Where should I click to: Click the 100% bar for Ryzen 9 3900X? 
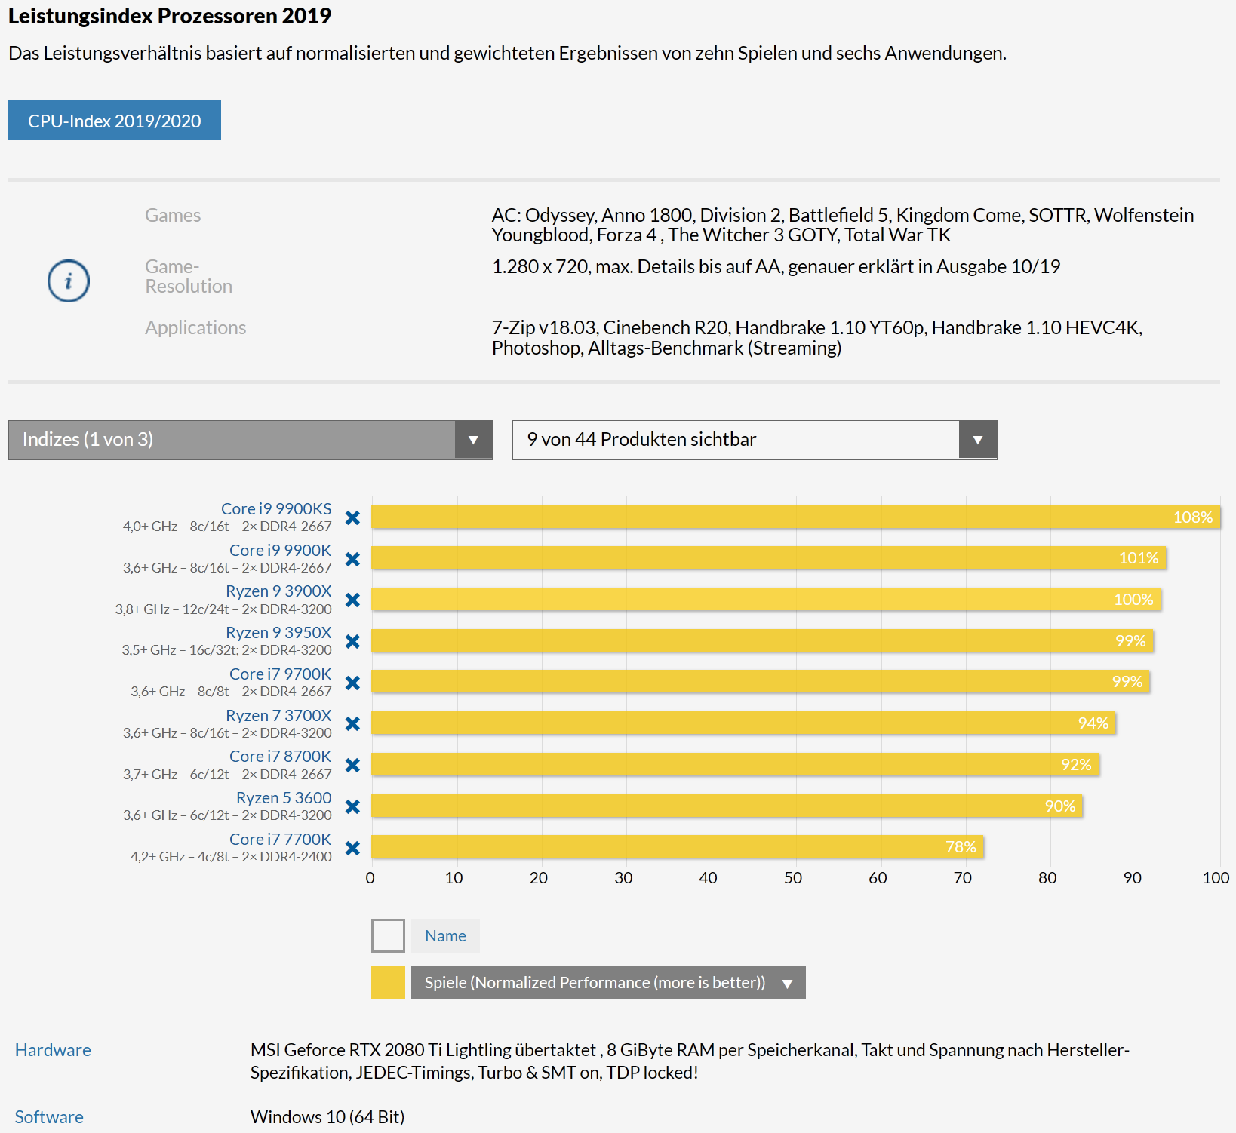click(x=766, y=600)
